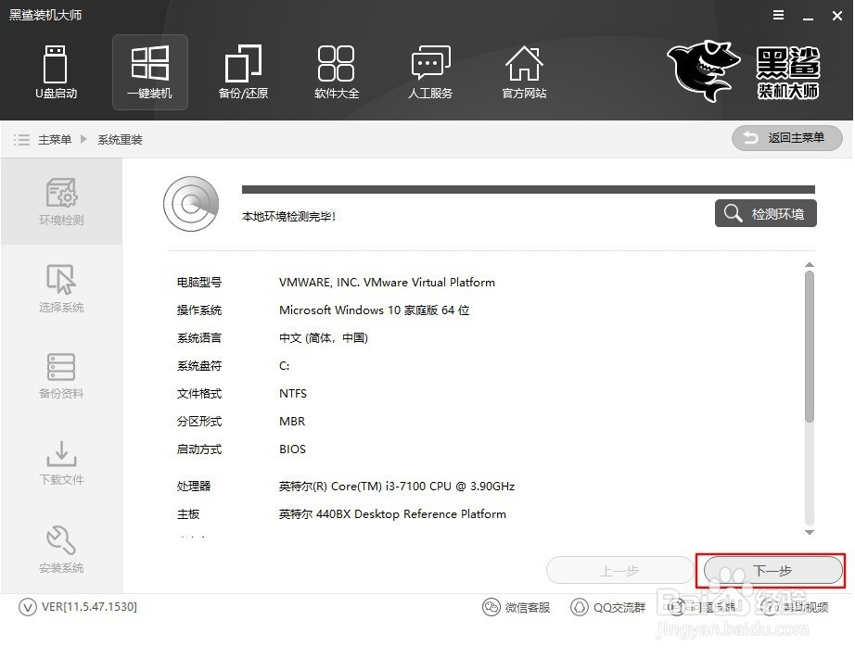The width and height of the screenshot is (855, 658).
Task: Open the 备份/还原 backup and restore tool
Action: point(243,72)
